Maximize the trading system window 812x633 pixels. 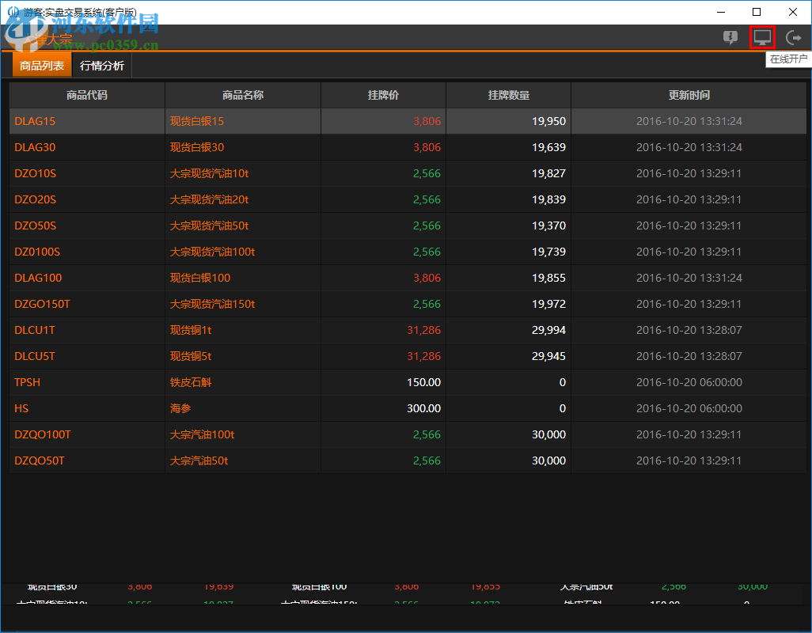[x=757, y=12]
